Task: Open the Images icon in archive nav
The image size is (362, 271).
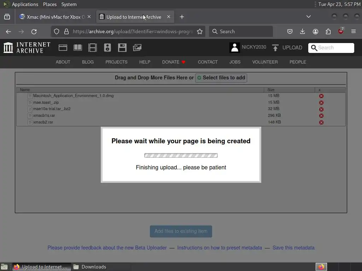Action: click(137, 48)
